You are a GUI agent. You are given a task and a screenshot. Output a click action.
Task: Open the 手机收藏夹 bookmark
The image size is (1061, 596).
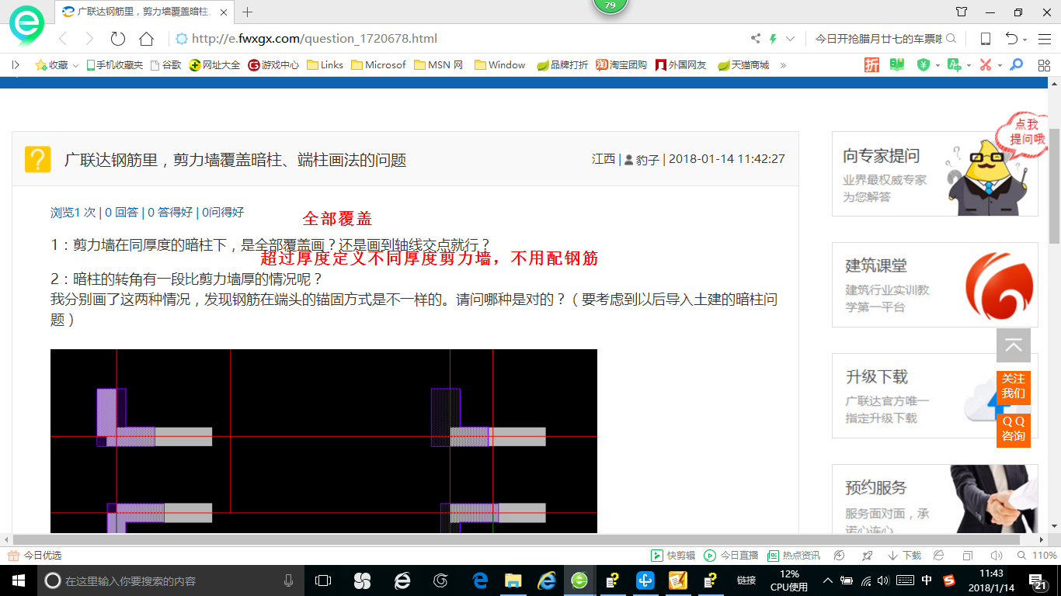pyautogui.click(x=114, y=65)
